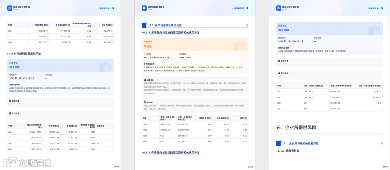Click the 暂无风险 label under section 4.4.6
The image size is (390, 170).
point(14,67)
